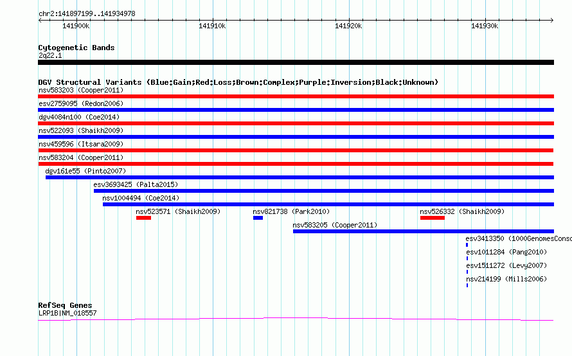
Task: Open the nsv583204 (Cooper2011) label
Action: point(81,157)
